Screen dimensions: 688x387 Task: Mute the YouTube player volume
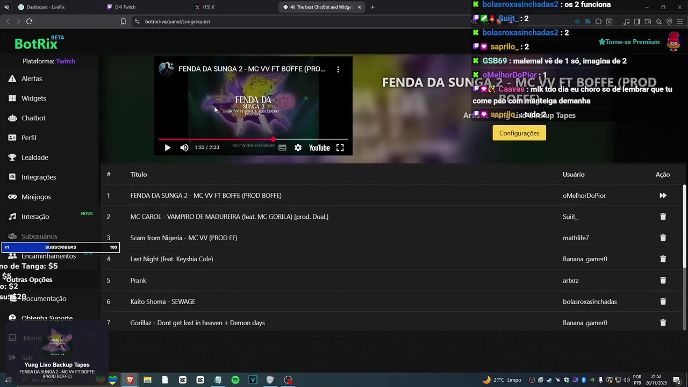184,148
